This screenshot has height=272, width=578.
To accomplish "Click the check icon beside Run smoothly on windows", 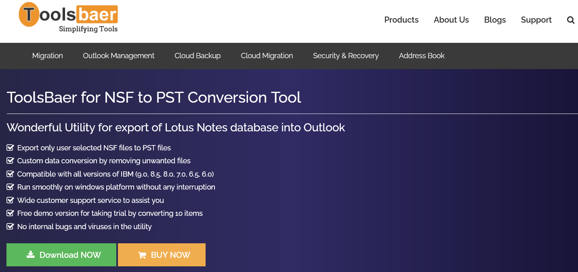I will point(11,187).
